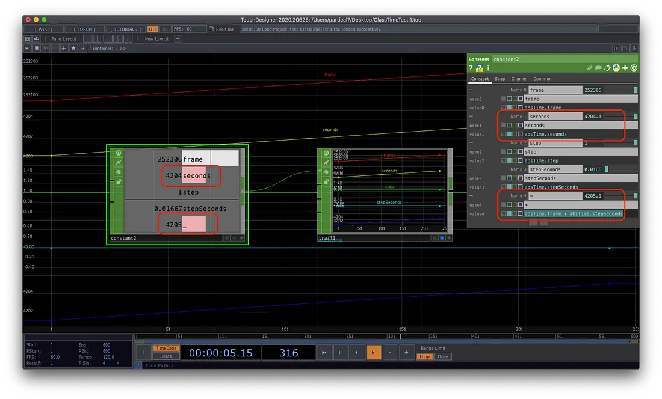The width and height of the screenshot is (662, 399).
Task: Collapse the Name 0 parameter row
Action: [471, 90]
